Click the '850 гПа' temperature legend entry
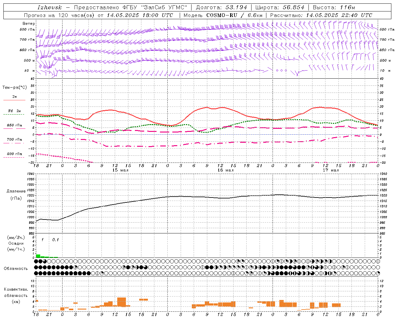Viewport: 396px width, 317px height. pos(15,125)
